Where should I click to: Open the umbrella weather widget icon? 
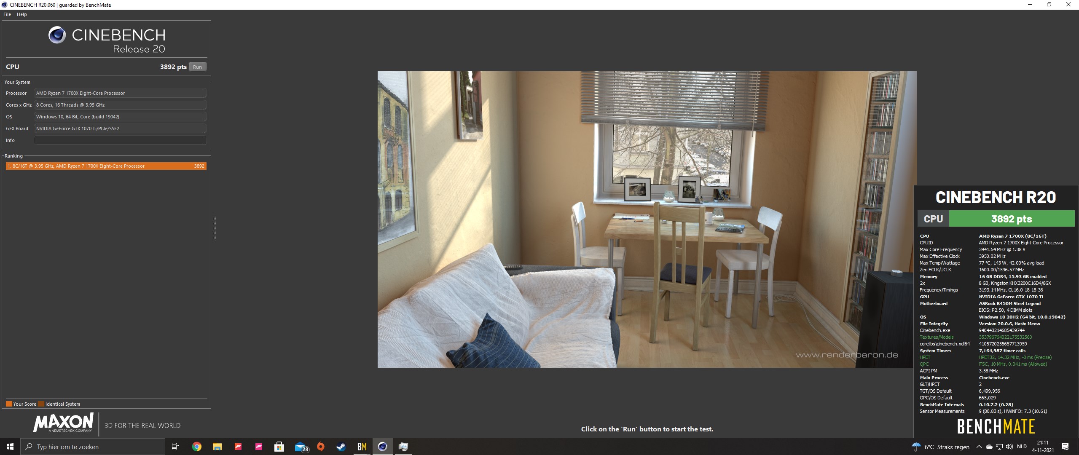point(916,447)
